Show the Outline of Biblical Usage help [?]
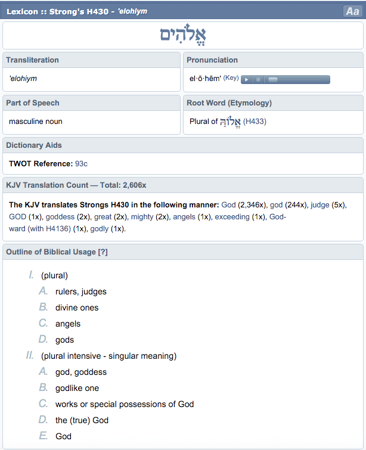Image resolution: width=366 pixels, height=450 pixels. [103, 252]
